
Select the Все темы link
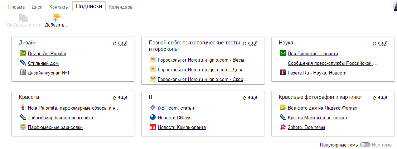point(382,145)
